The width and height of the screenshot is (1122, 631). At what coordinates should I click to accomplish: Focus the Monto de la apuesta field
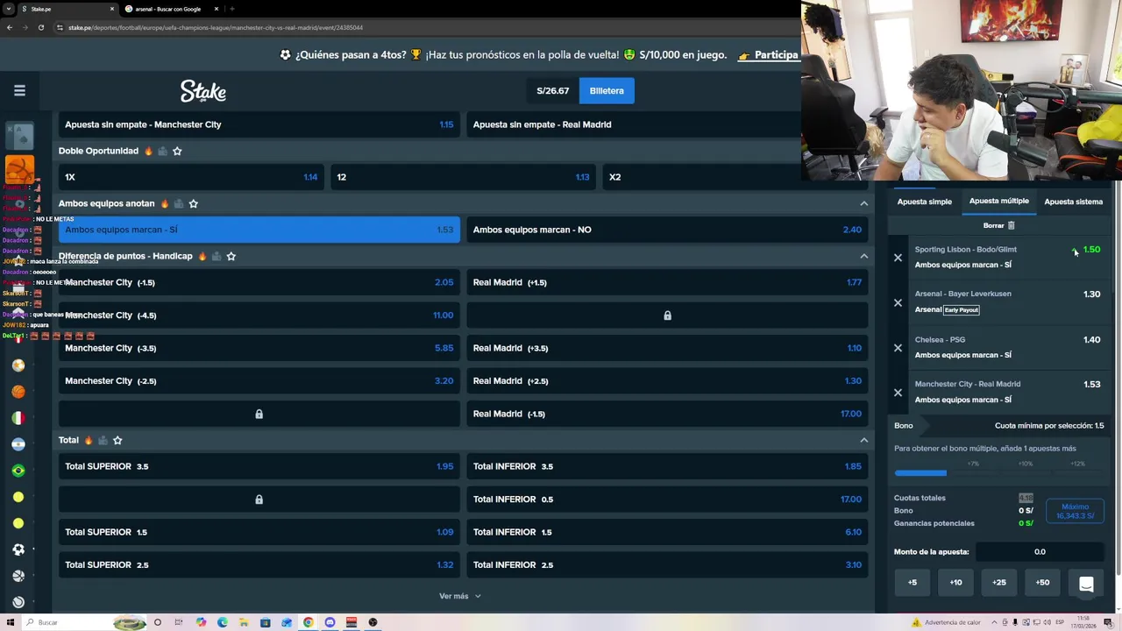click(1040, 552)
